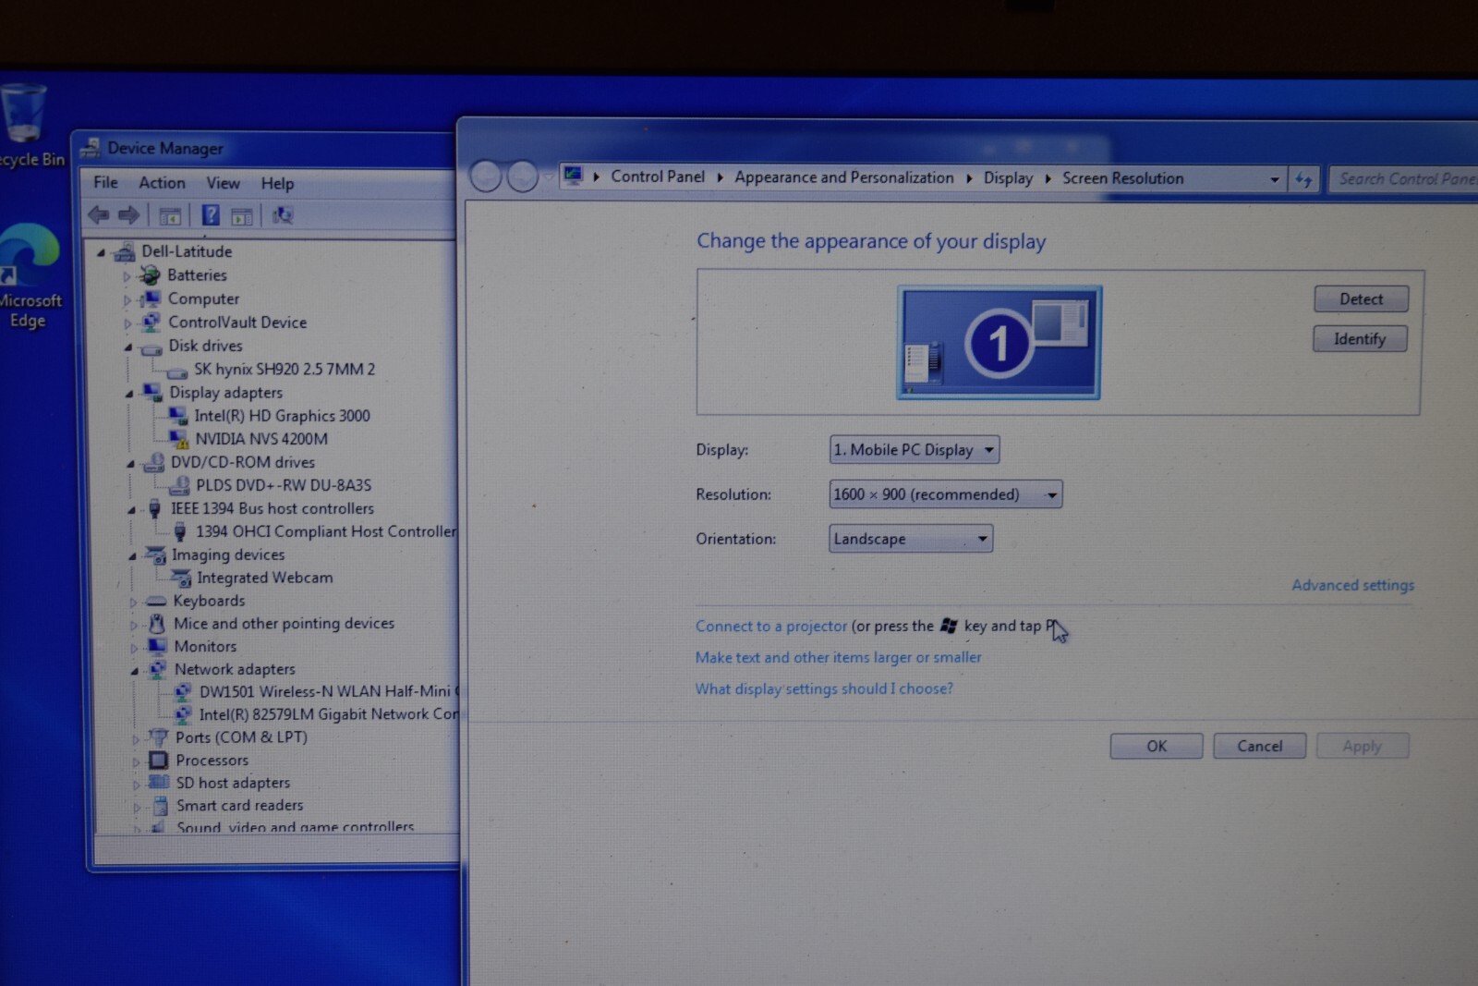Open the Orientation dropdown showing Landscape
Image resolution: width=1478 pixels, height=986 pixels.
[x=911, y=539]
